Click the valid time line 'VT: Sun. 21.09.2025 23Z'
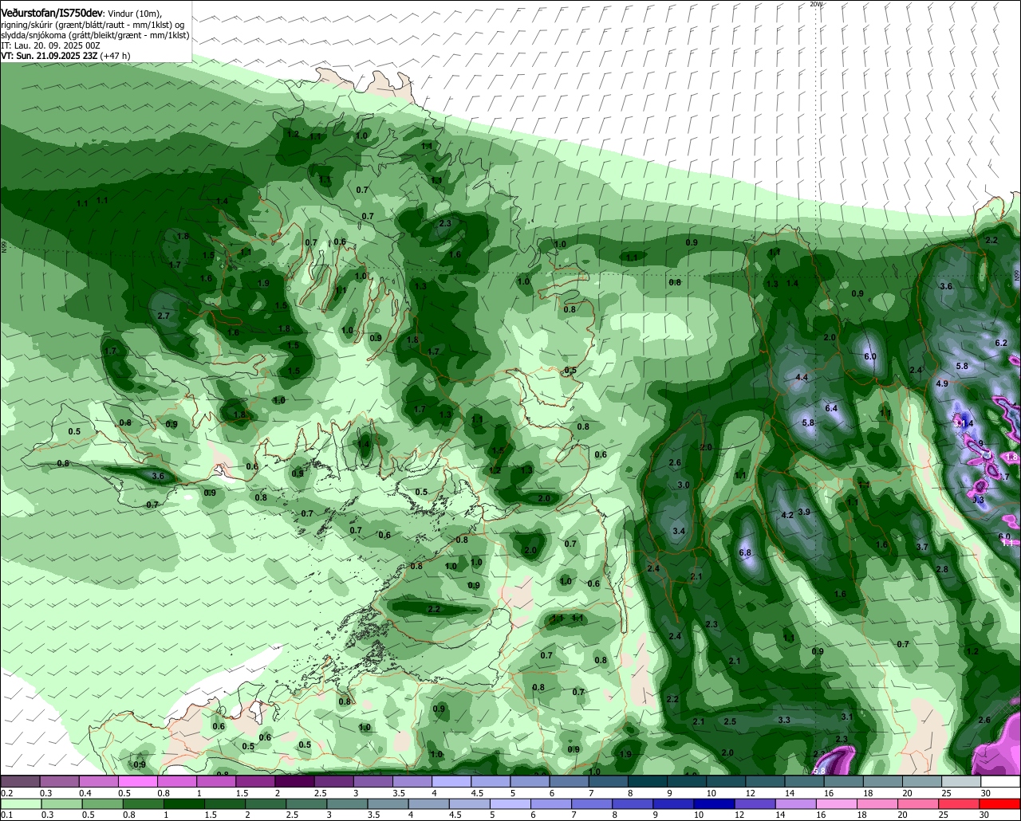This screenshot has width=1021, height=821. [x=49, y=56]
